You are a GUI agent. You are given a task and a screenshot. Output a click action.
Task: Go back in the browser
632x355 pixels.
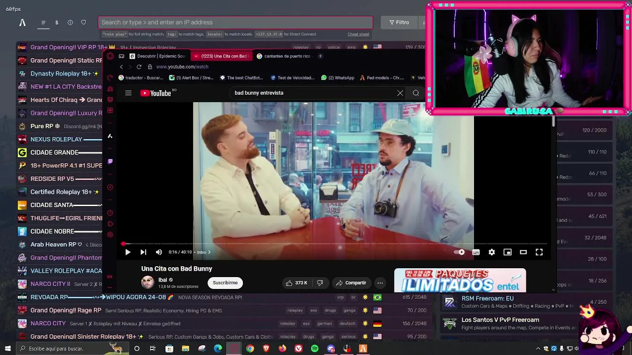point(121,67)
